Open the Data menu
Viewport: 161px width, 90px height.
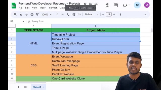click(62, 8)
